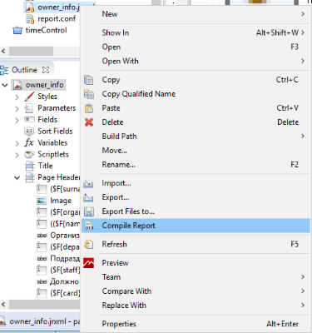Click the Compile Report binary icon
Screen dimensions: 312x333
(x=89, y=226)
